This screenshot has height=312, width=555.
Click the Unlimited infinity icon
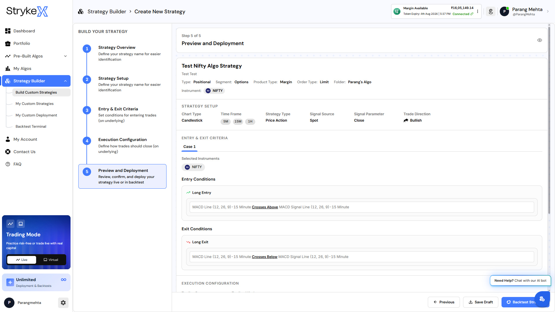[64, 280]
